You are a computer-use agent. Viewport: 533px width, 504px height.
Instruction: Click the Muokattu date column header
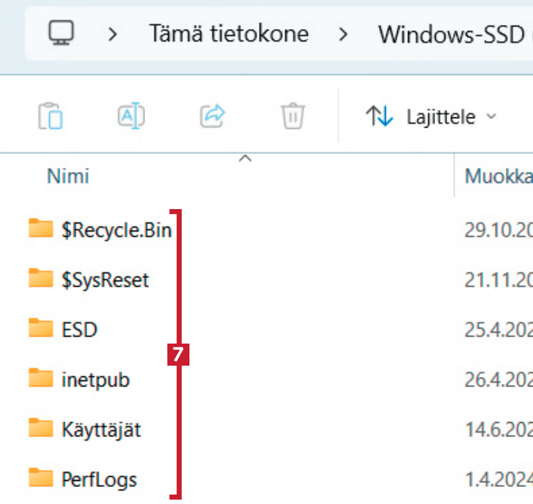499,176
